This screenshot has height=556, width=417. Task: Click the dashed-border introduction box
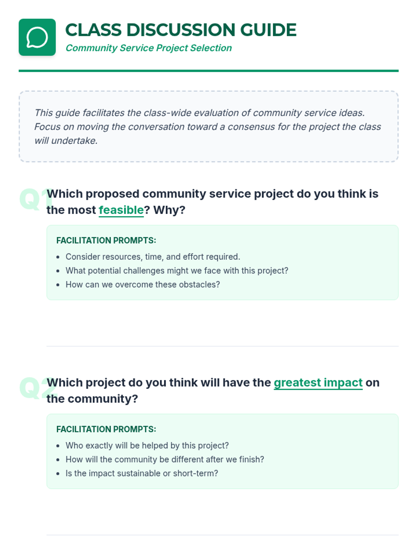[208, 126]
